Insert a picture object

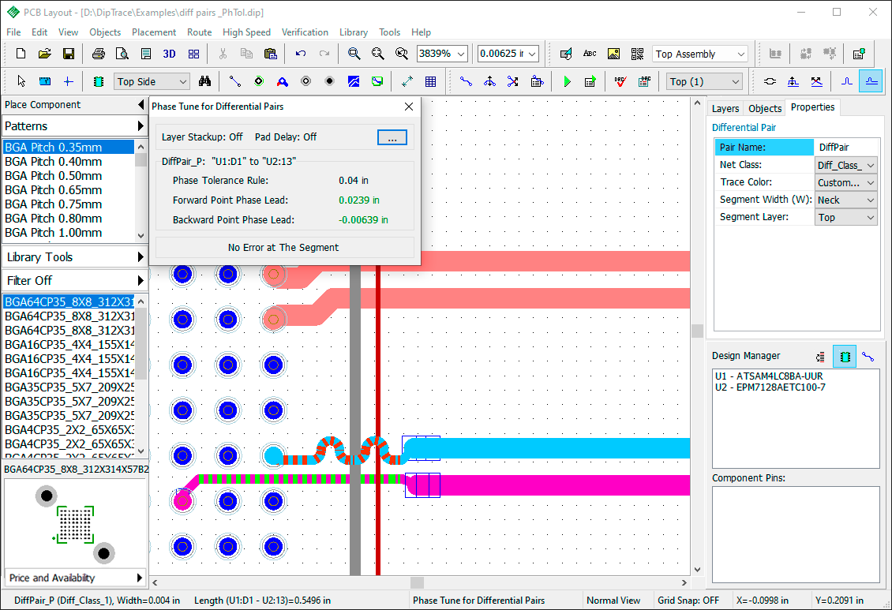613,54
